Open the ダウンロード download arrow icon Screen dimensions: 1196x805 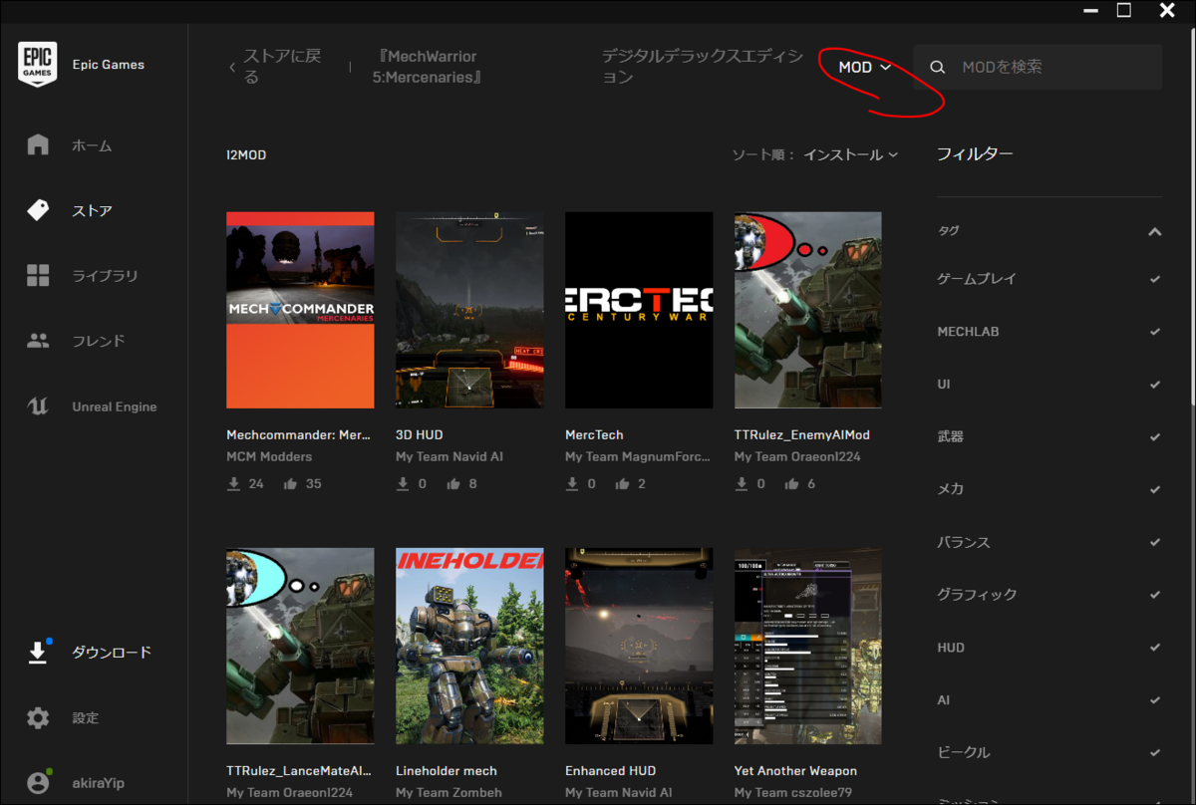point(38,653)
